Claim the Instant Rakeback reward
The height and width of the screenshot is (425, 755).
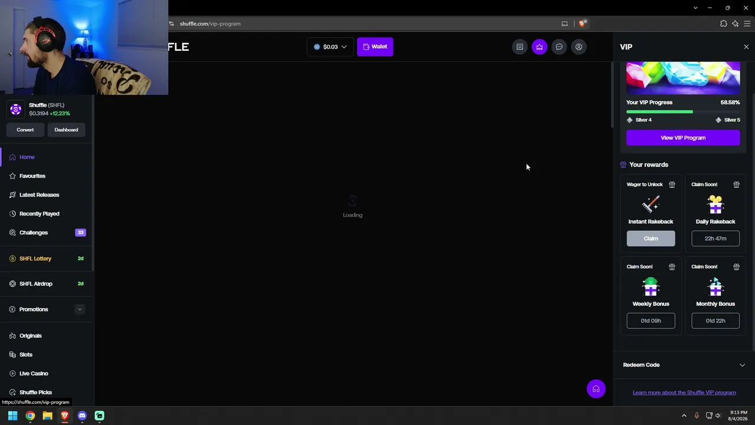point(651,238)
